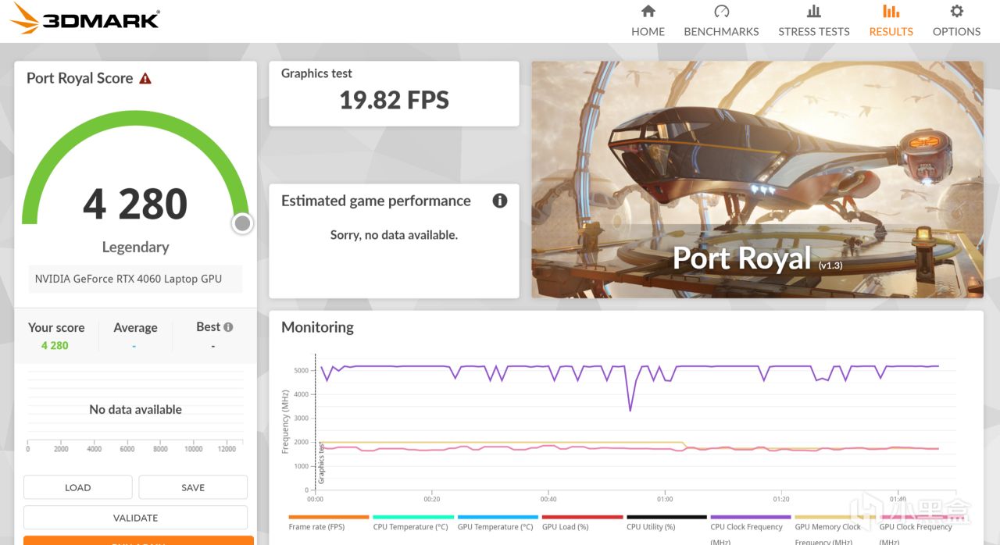Click the SAVE button
This screenshot has width=1000, height=545.
click(193, 487)
